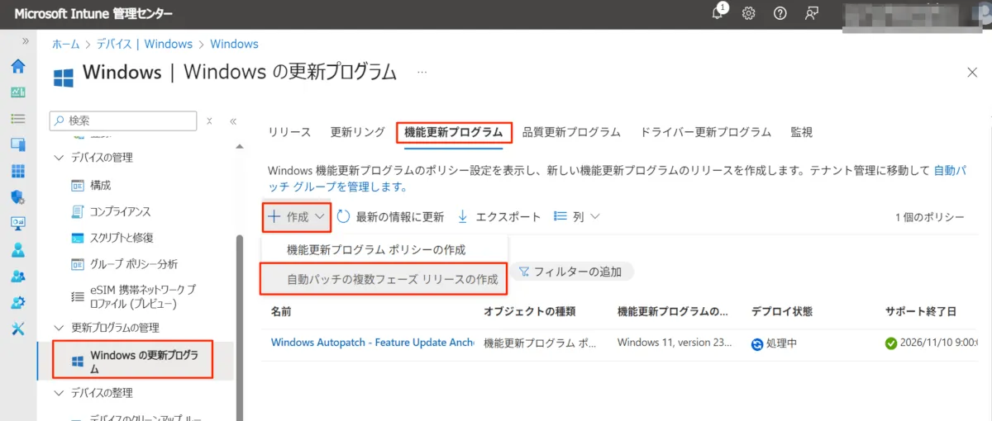Switch to 品質更新プログラム tab
Screen dimensions: 992x421
click(571, 132)
